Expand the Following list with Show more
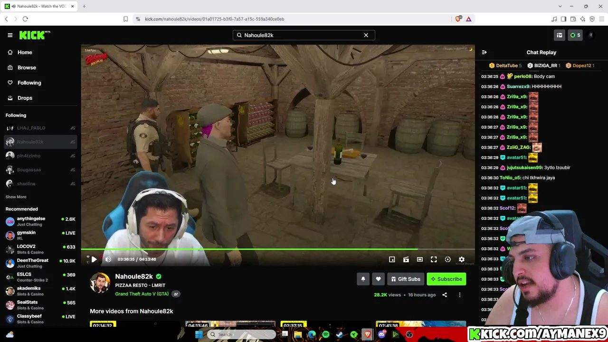Screen dimensions: 608x342 pos(16,197)
